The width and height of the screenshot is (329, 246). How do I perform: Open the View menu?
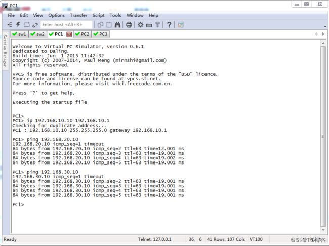(38, 15)
